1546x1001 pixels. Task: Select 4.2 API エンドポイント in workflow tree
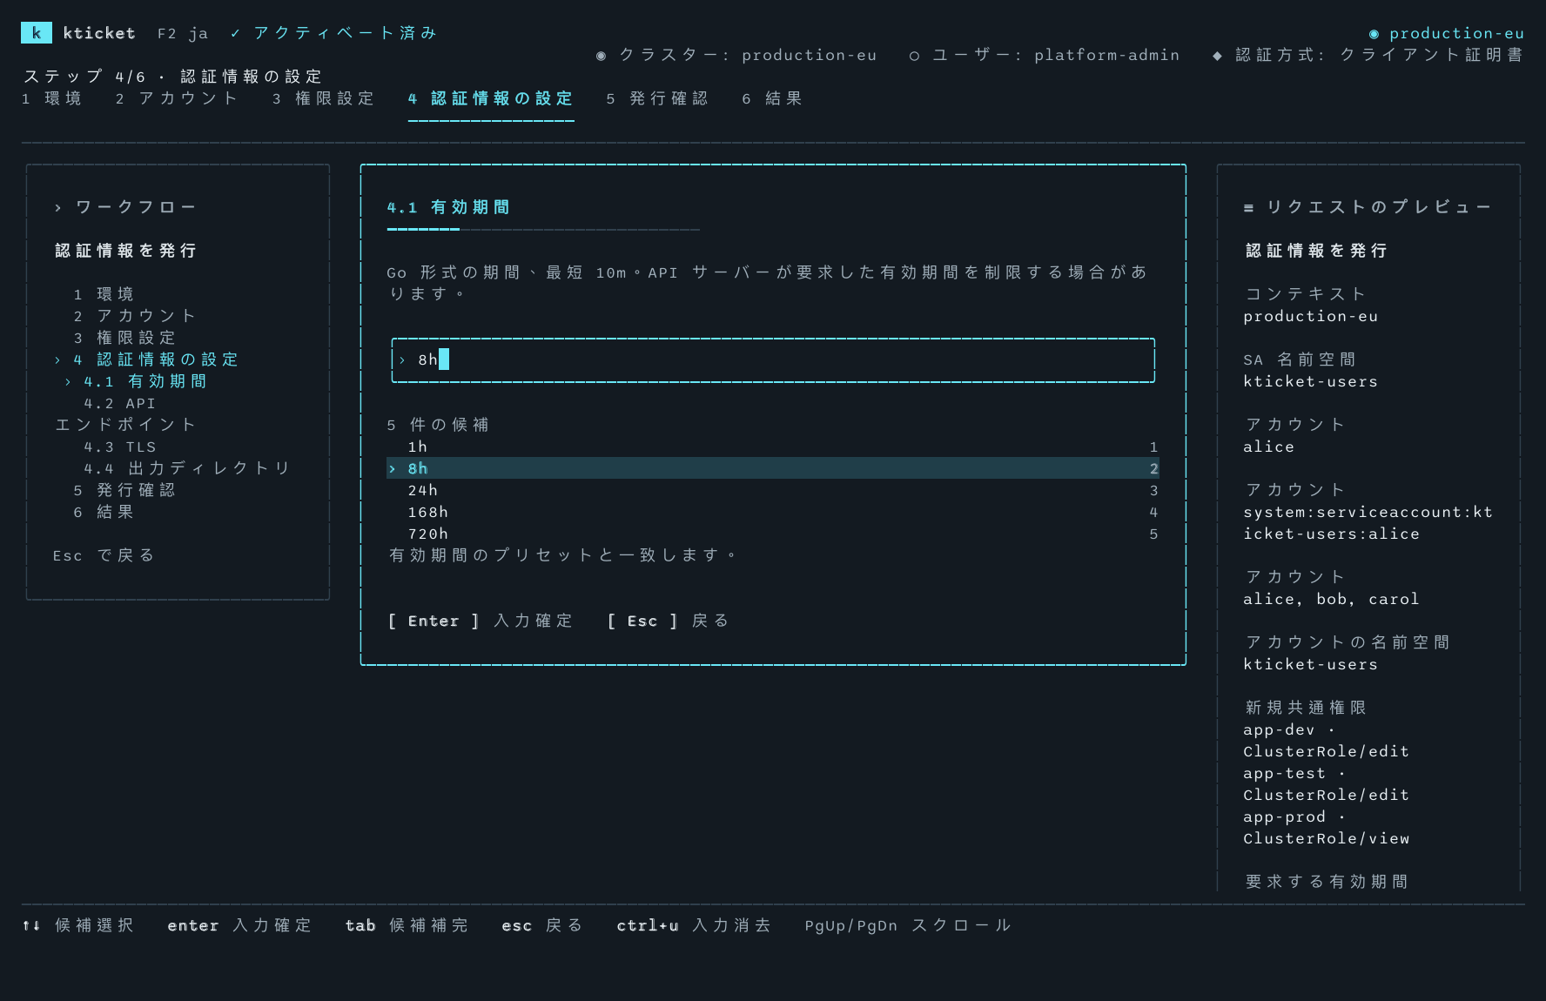tap(126, 414)
